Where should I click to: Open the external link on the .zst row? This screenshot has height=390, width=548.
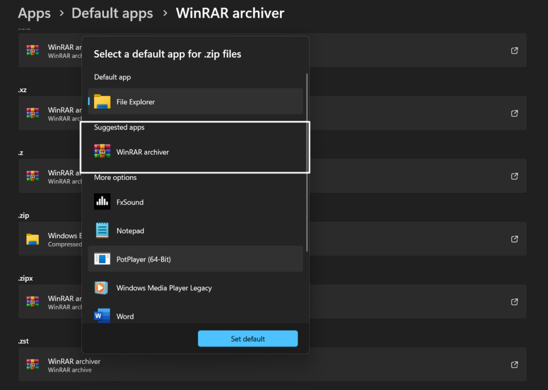pos(514,365)
